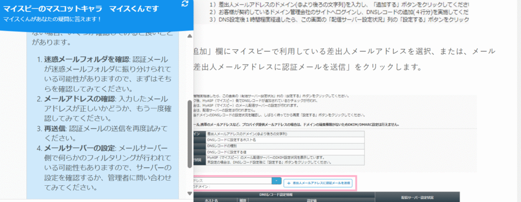521x202 pixels.
Task: Click the chat panel scrollbar thumb
Action: click(190, 134)
